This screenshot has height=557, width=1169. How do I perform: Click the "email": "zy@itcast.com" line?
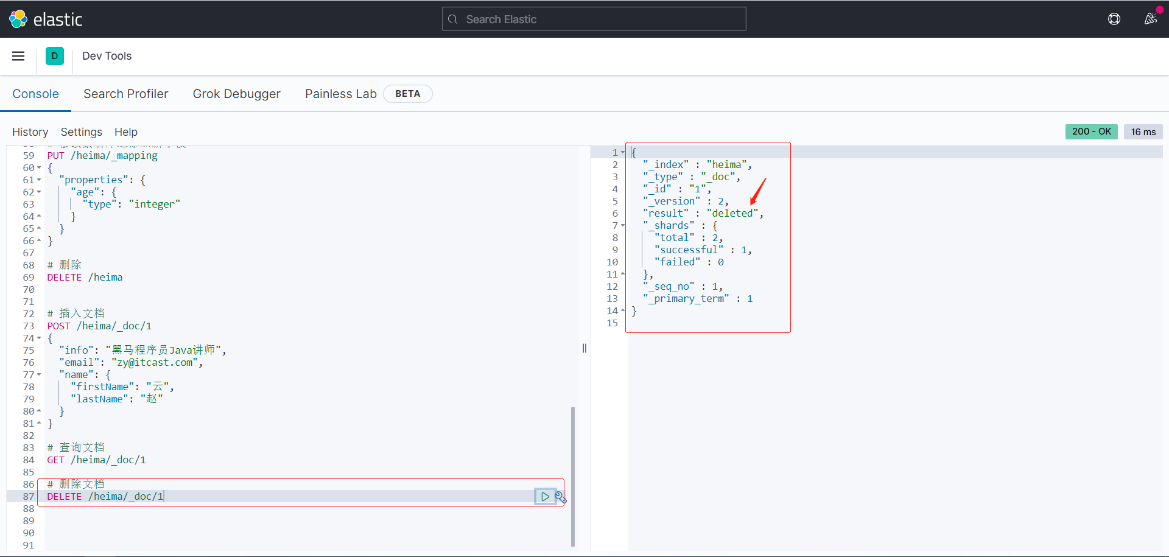click(131, 363)
